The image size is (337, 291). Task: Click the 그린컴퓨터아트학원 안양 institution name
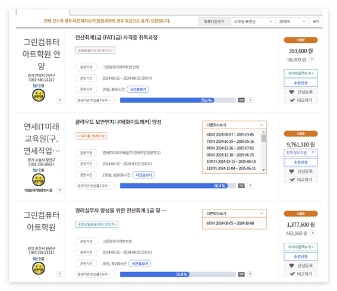(x=42, y=54)
